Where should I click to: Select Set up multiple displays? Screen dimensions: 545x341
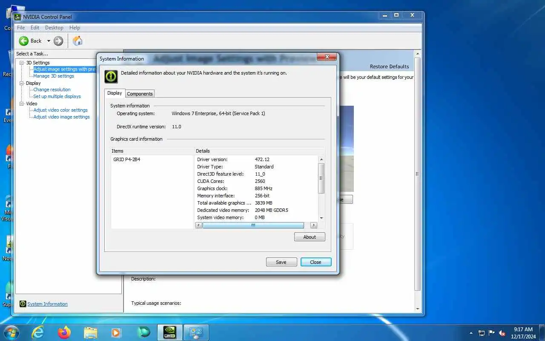(57, 96)
